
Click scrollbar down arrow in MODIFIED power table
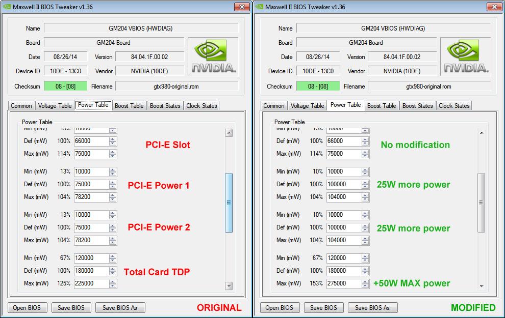(x=482, y=285)
